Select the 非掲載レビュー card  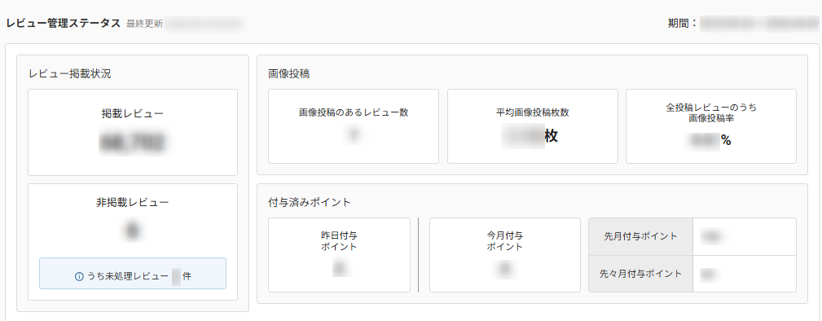(133, 242)
